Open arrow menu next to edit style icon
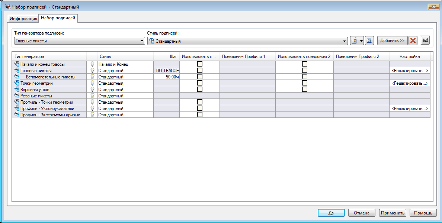The width and height of the screenshot is (442, 223). pos(361,41)
